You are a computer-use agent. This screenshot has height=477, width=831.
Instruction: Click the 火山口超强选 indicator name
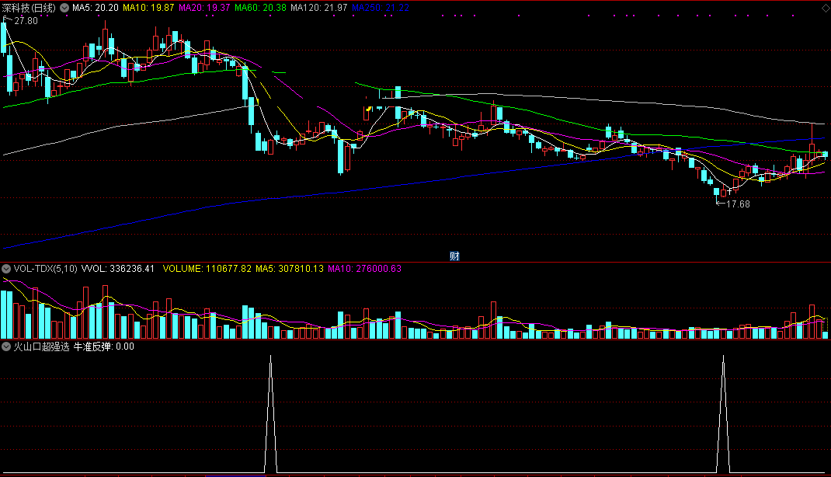coord(41,346)
